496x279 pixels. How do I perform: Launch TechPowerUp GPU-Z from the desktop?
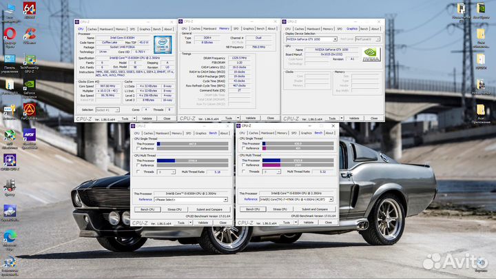(x=30, y=61)
